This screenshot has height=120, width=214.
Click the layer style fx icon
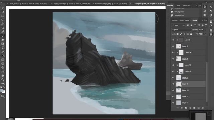point(182,108)
